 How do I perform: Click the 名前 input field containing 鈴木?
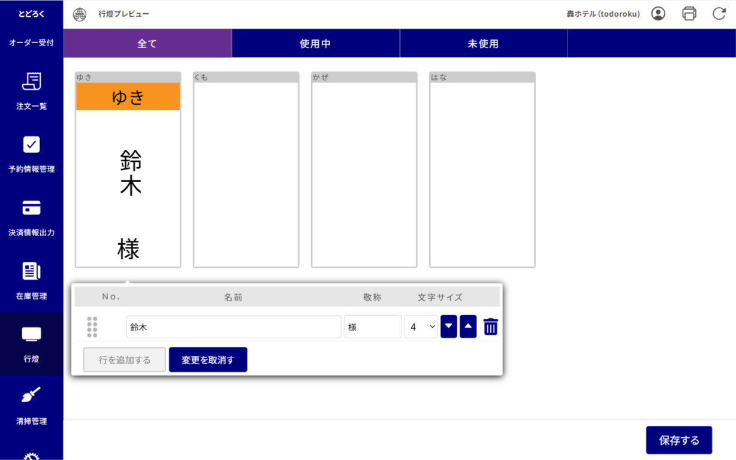tap(233, 327)
